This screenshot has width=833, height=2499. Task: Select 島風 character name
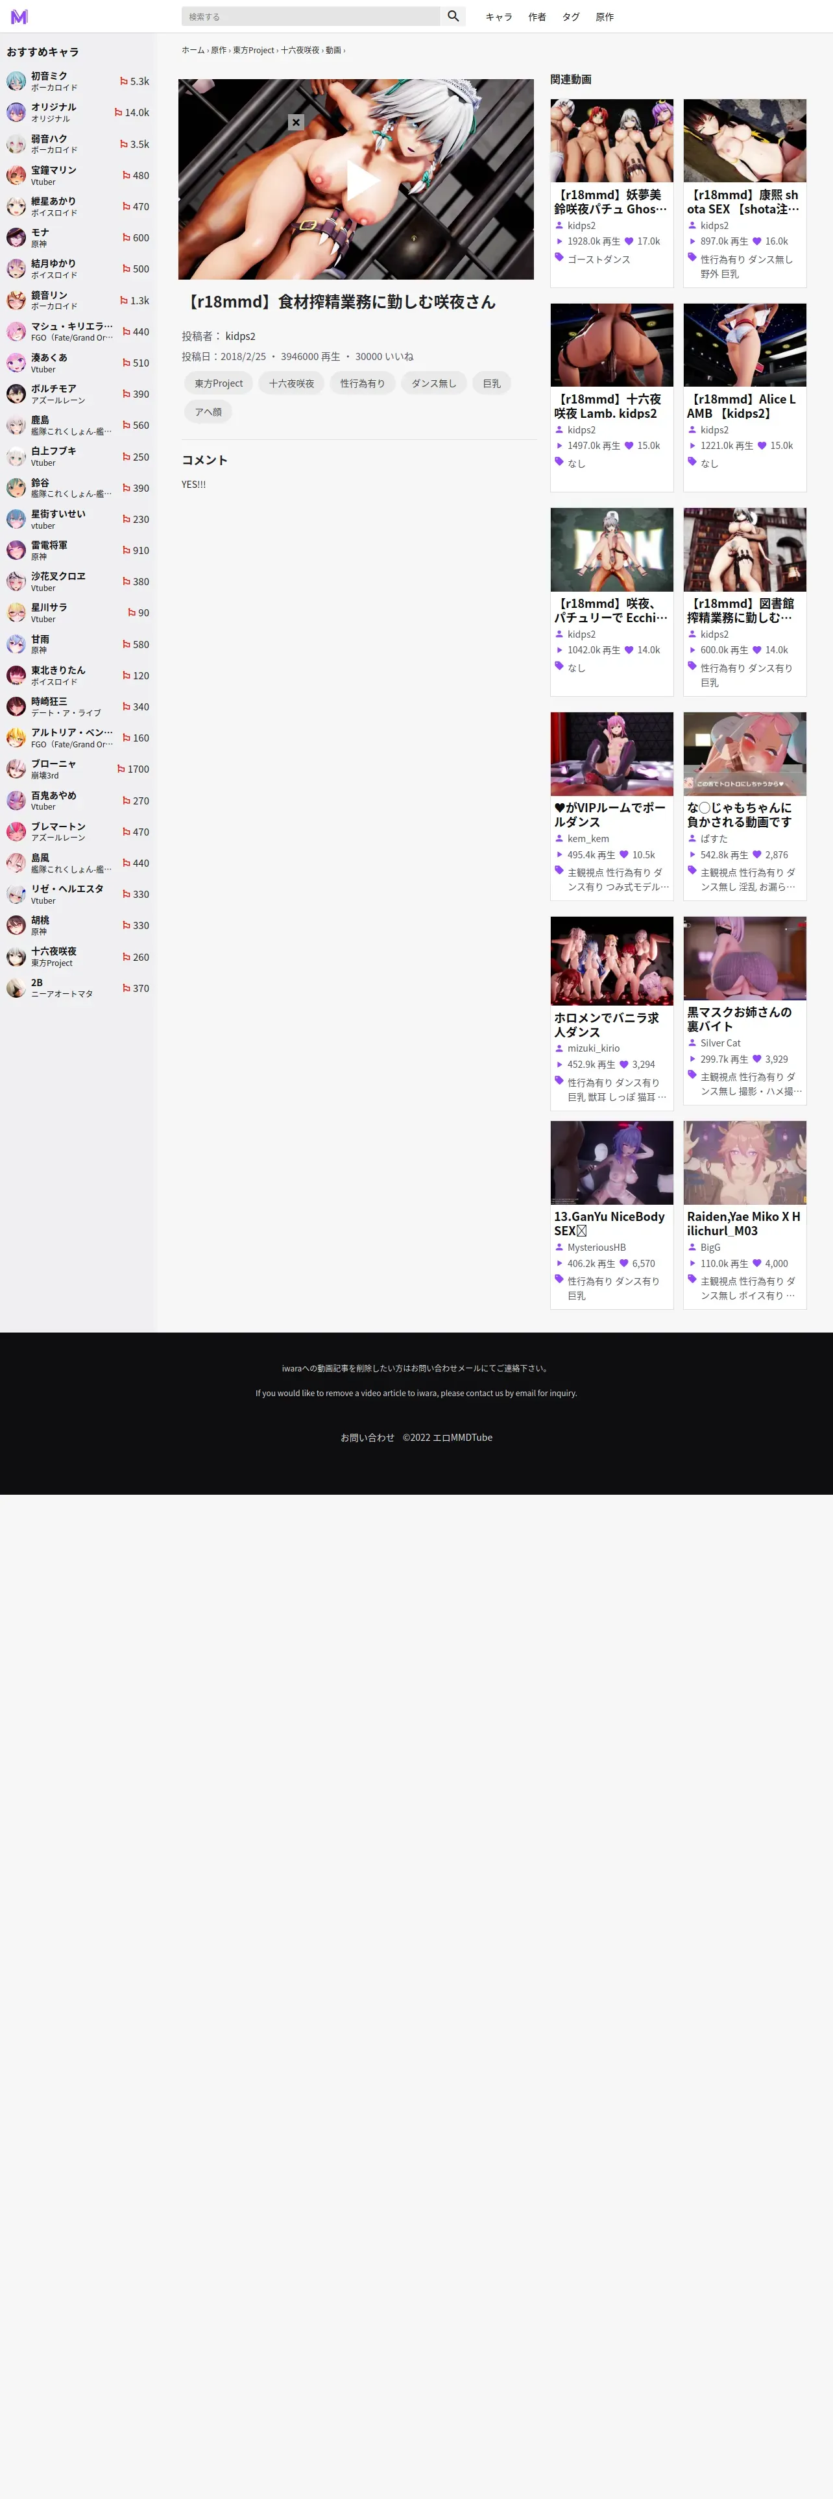tap(40, 858)
